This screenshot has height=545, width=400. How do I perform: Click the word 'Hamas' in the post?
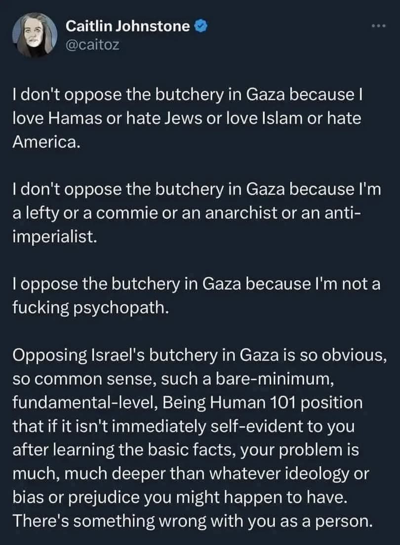point(75,118)
